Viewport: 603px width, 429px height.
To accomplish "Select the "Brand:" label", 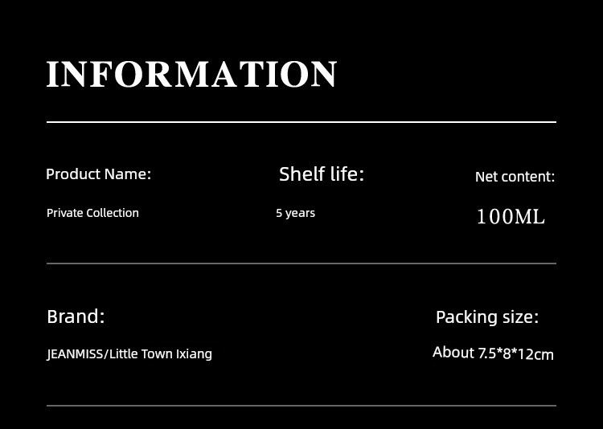I will tap(76, 317).
